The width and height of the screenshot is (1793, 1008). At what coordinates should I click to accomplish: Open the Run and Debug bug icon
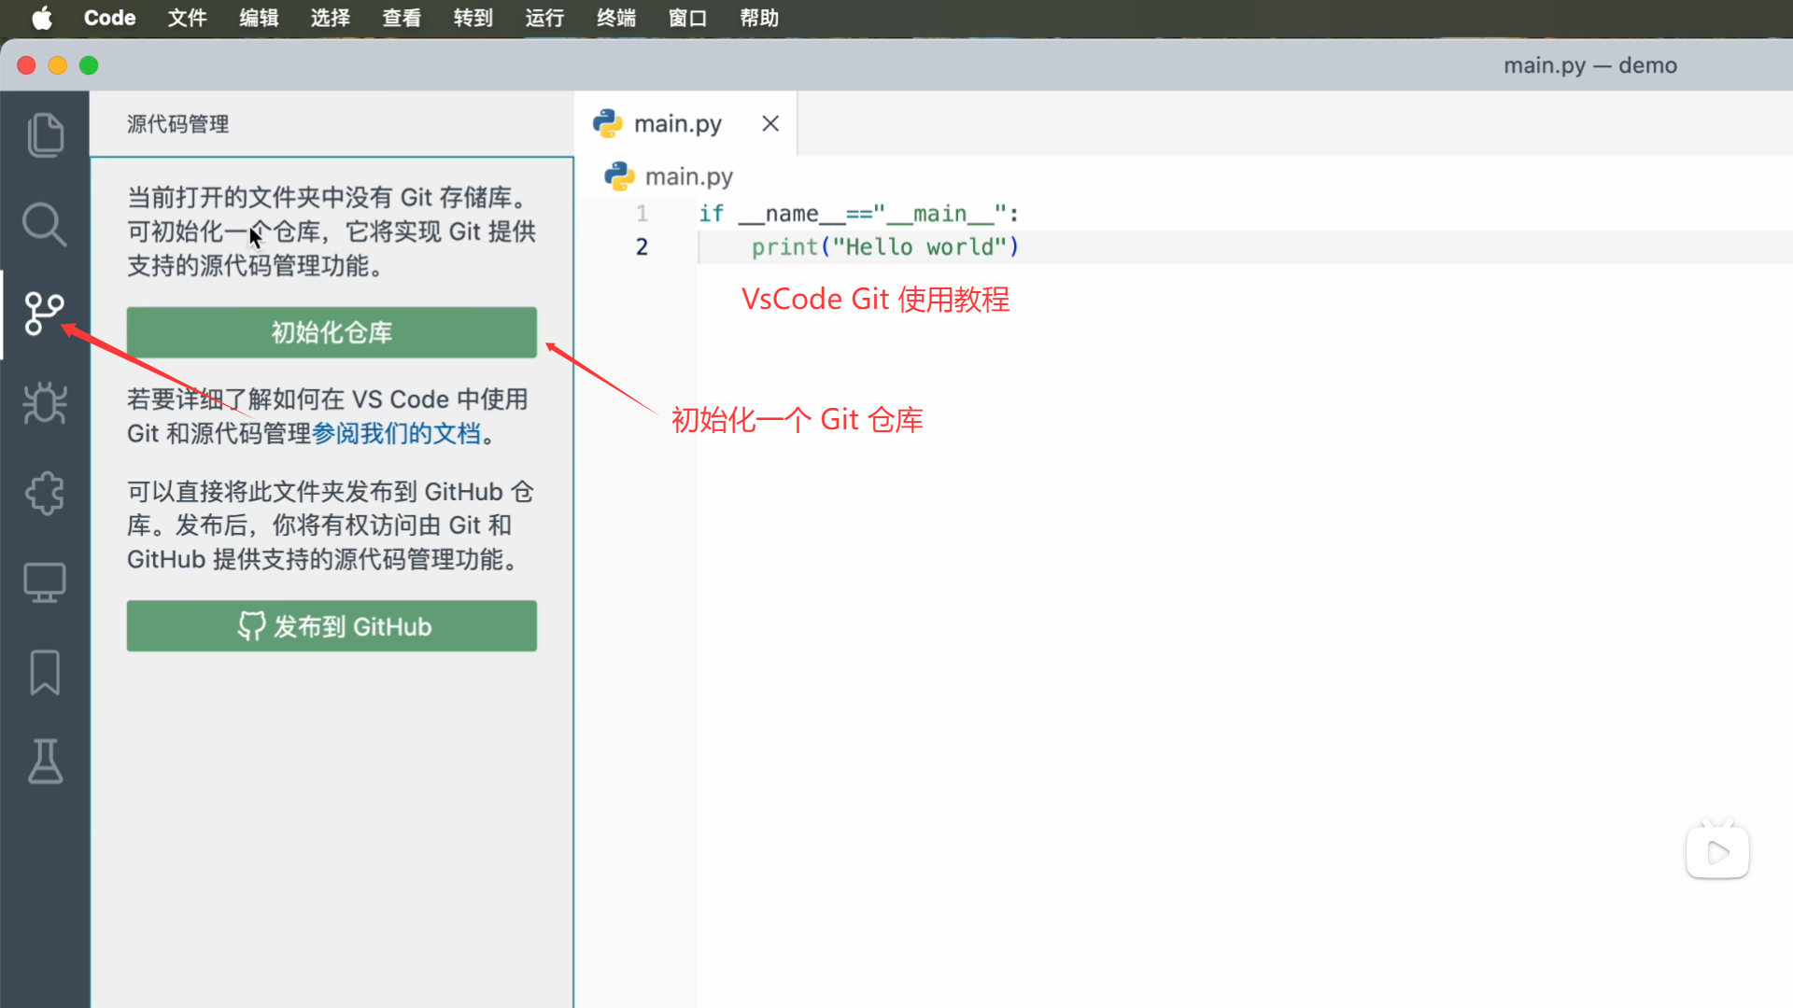[x=45, y=403]
